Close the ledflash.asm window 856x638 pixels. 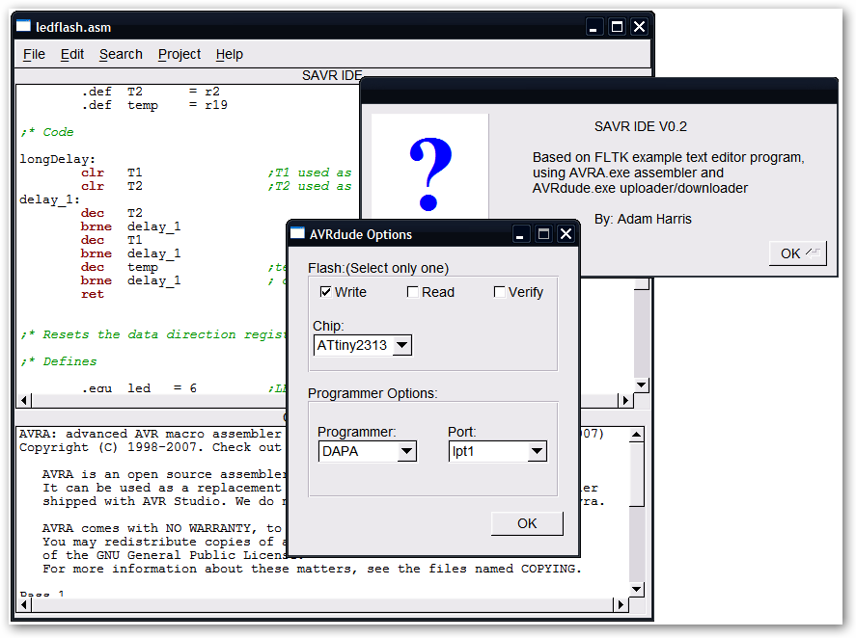click(639, 27)
